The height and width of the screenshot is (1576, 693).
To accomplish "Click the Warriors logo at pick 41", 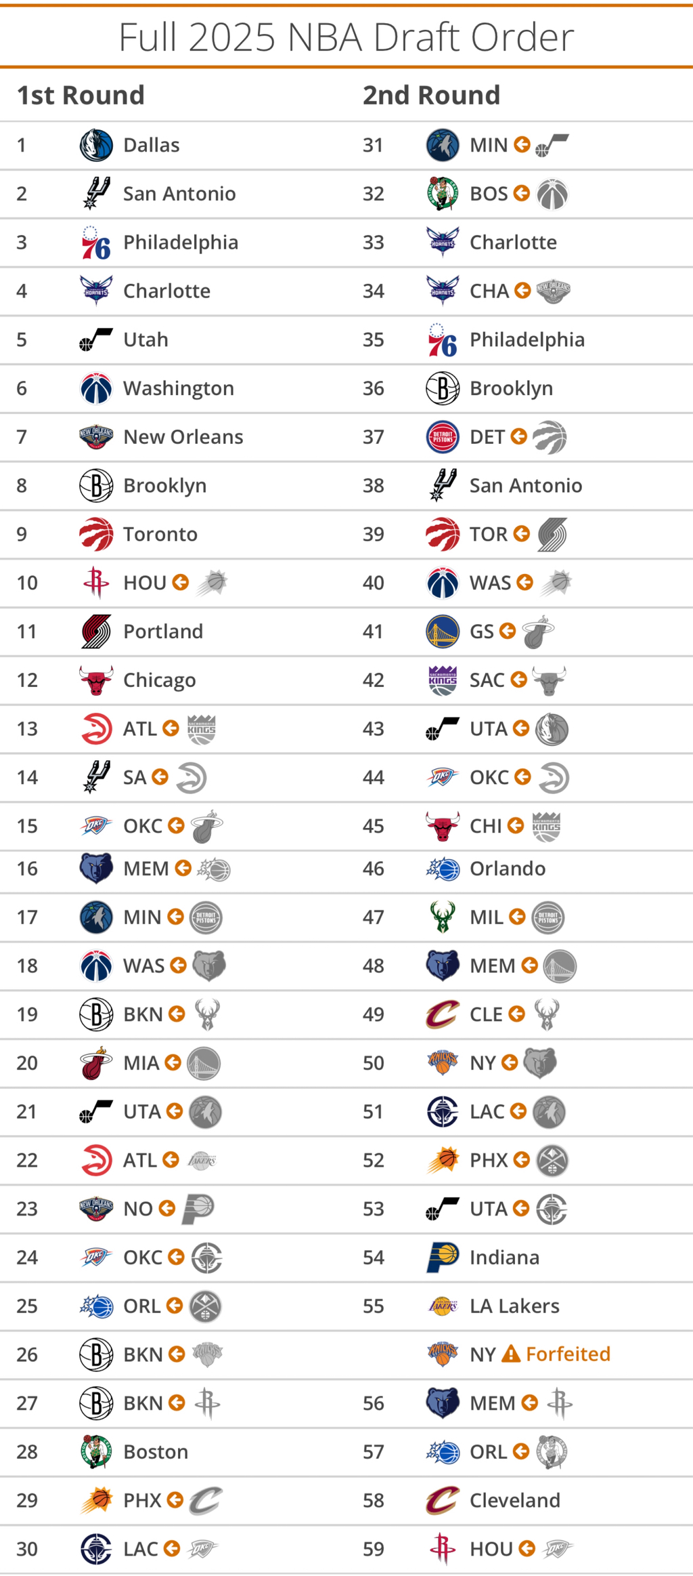I will (443, 631).
